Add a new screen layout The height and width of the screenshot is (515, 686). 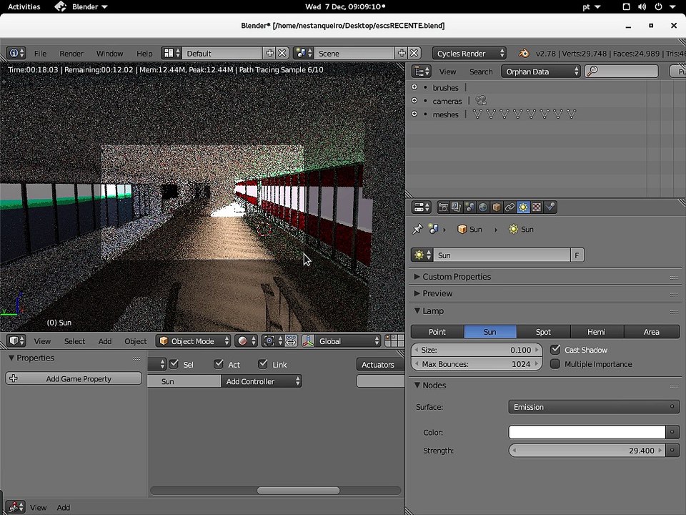269,53
